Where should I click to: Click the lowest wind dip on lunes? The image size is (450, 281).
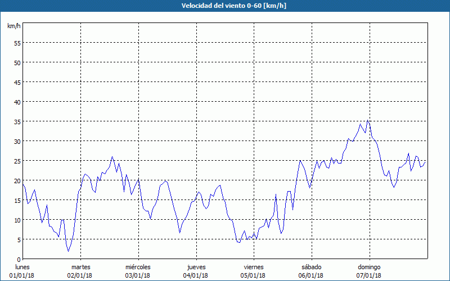tap(68, 251)
